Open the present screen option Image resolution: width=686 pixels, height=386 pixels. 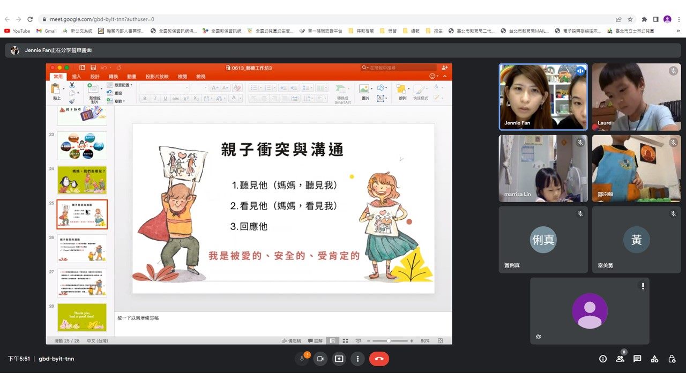point(339,359)
